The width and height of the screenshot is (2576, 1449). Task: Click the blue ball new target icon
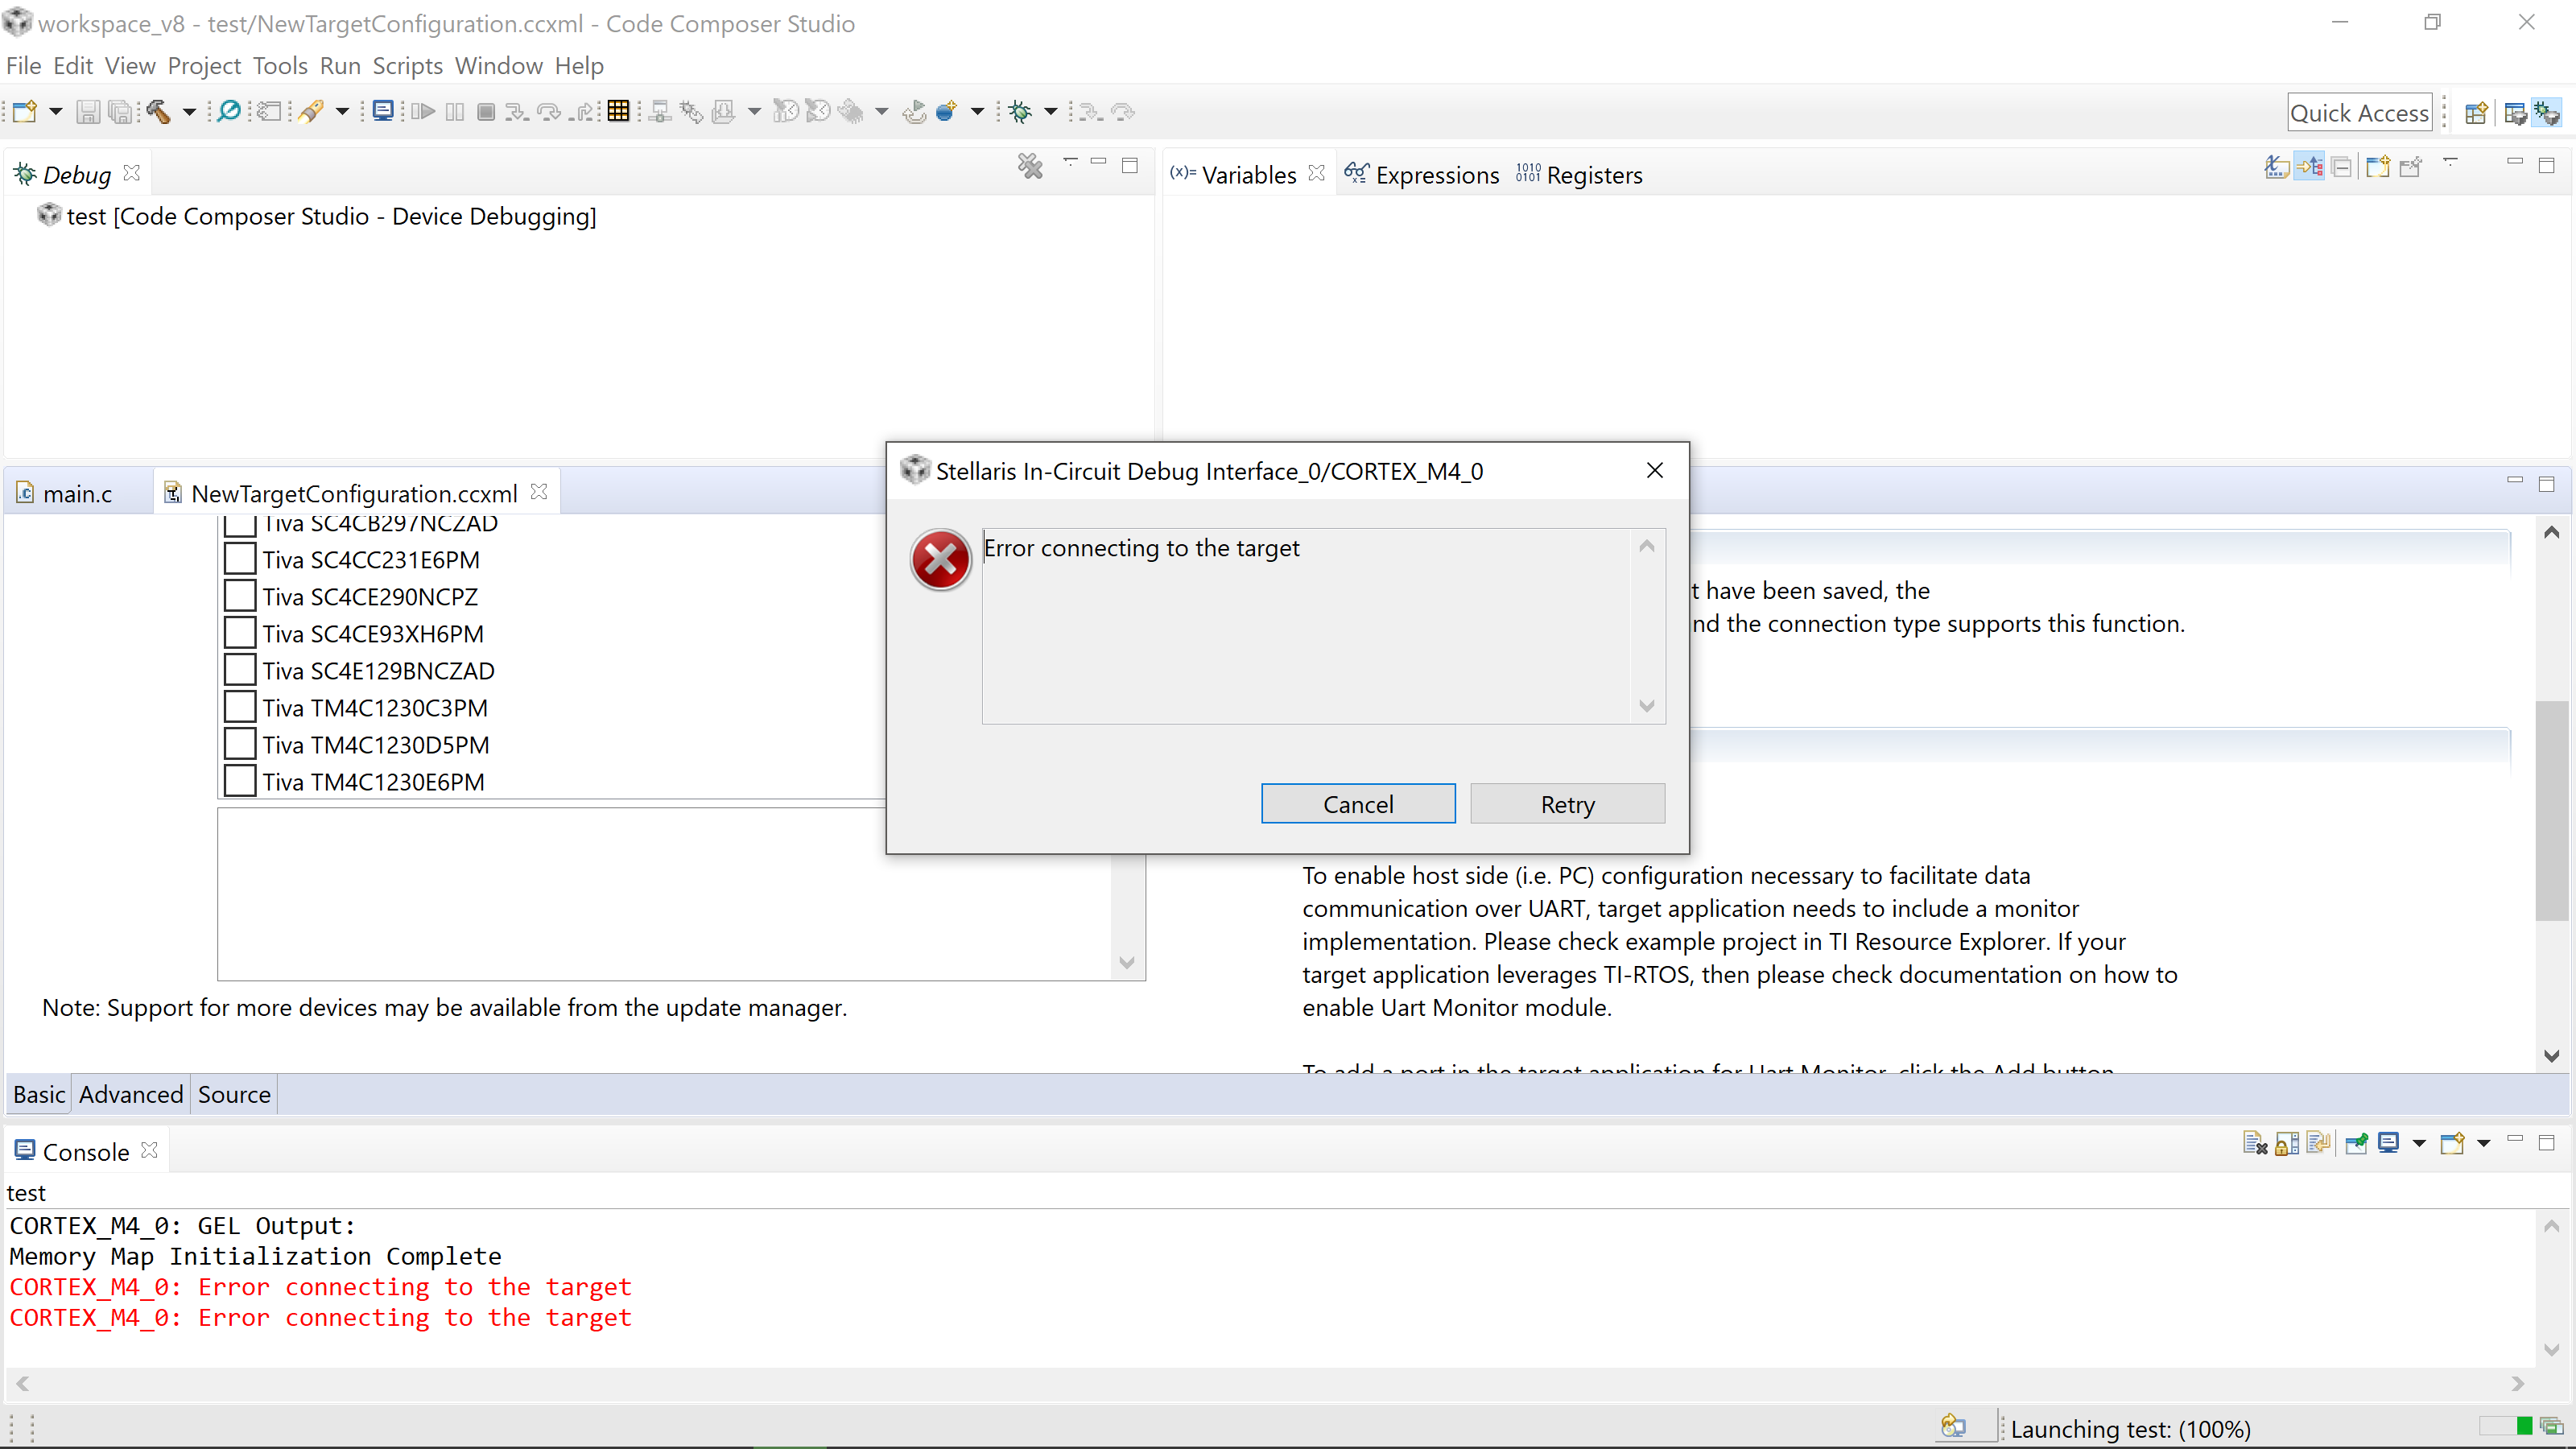946,112
